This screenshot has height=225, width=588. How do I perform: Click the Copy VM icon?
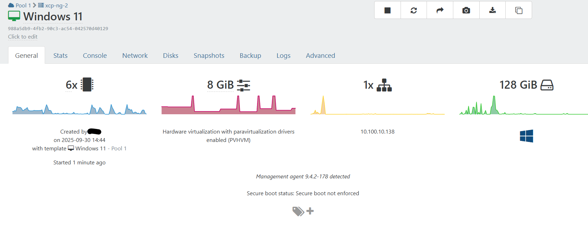(519, 11)
